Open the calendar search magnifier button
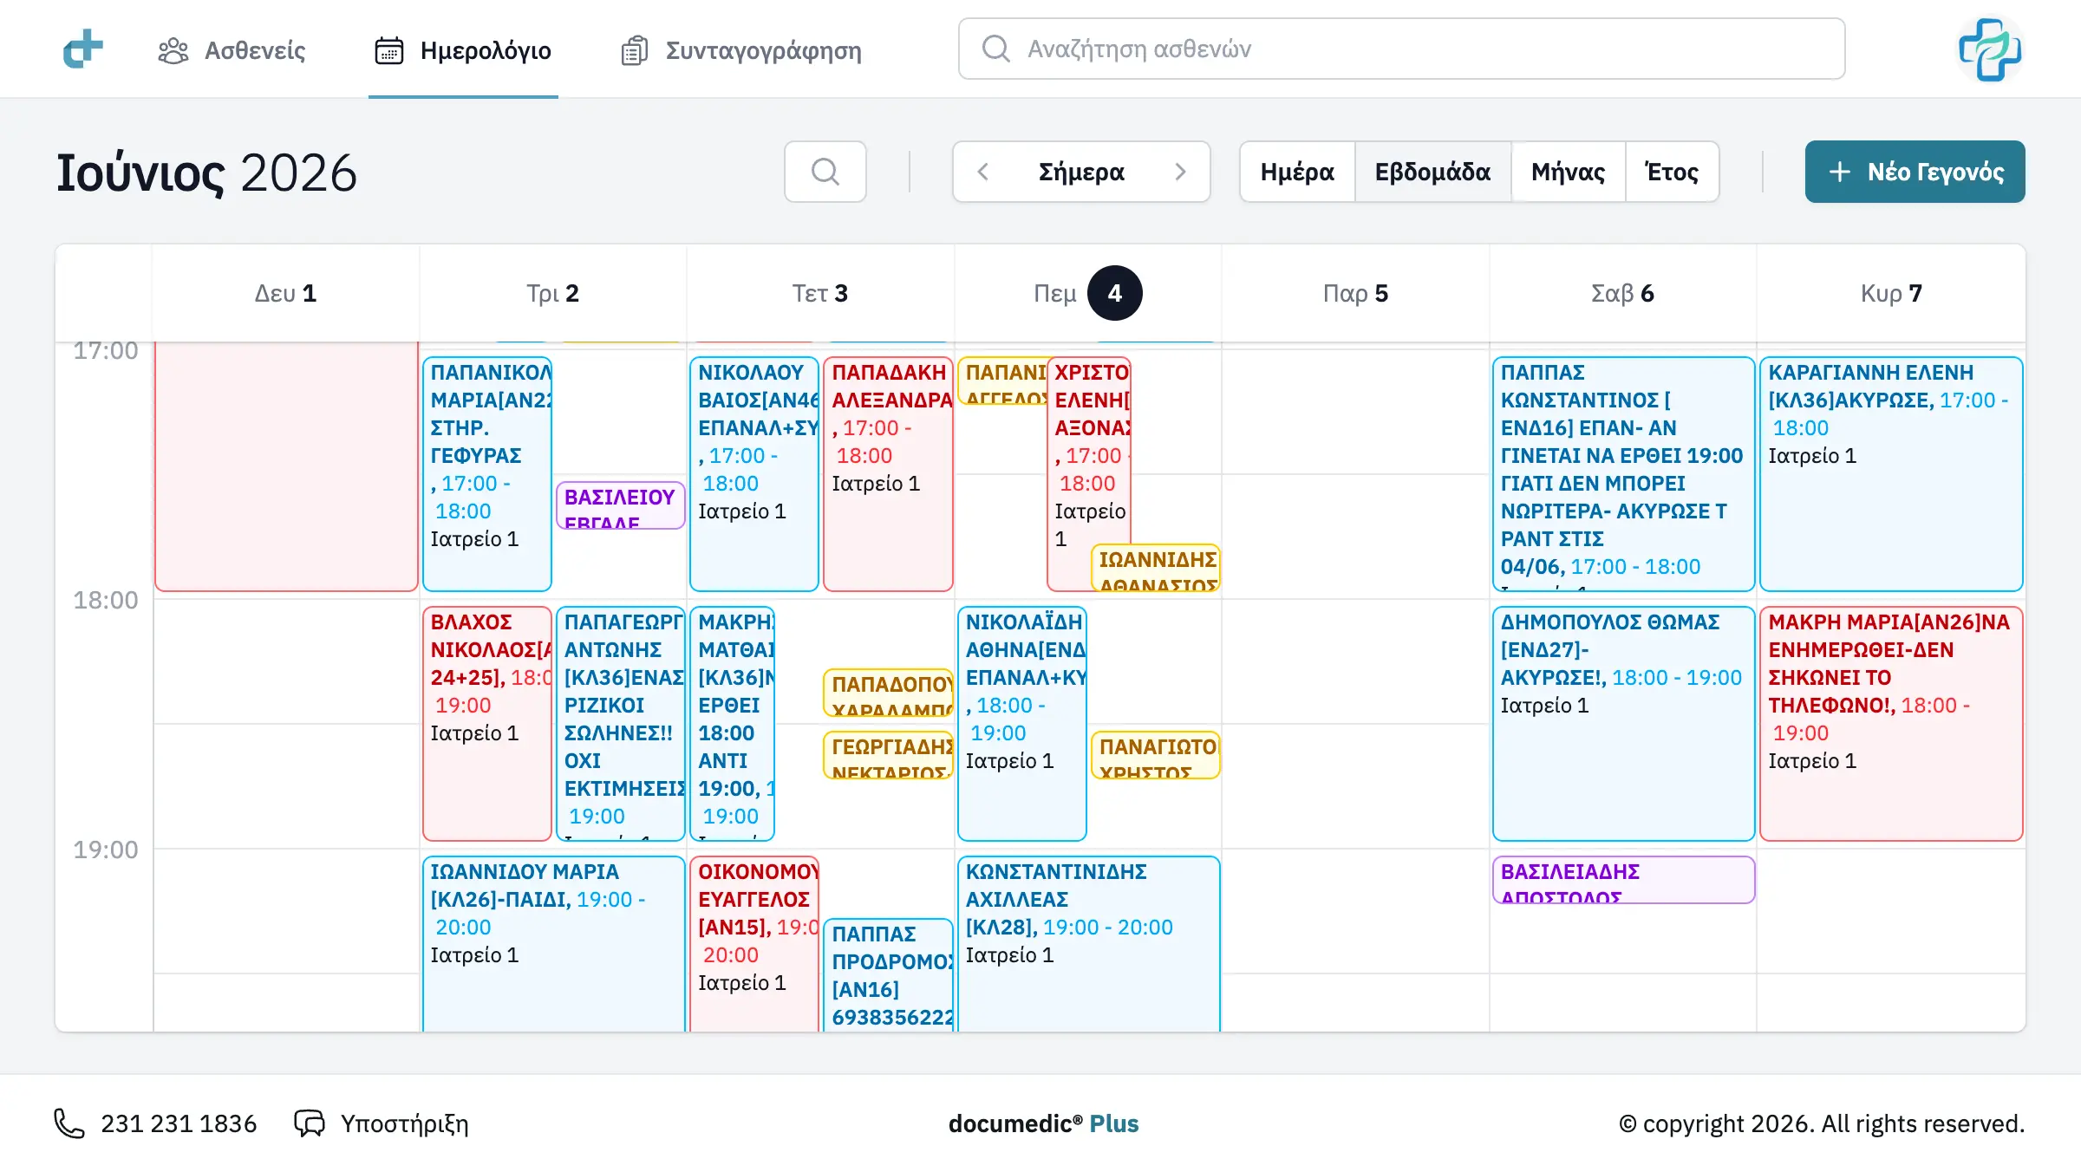This screenshot has height=1172, width=2081. click(825, 172)
